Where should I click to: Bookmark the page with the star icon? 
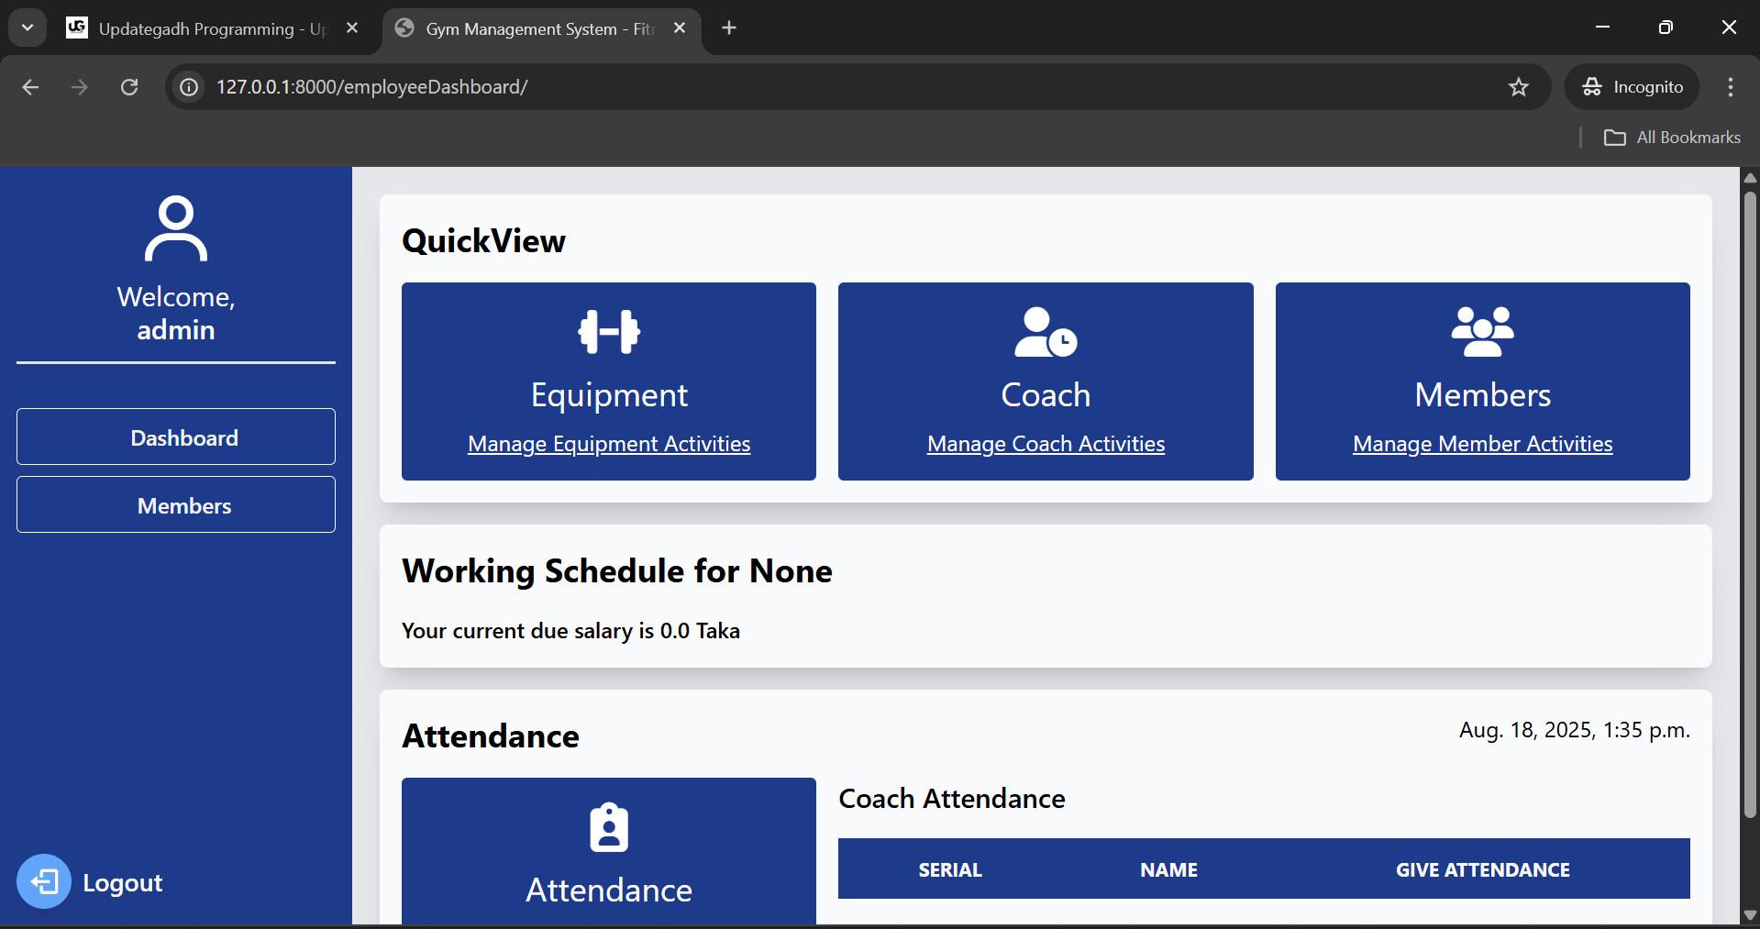click(x=1519, y=86)
